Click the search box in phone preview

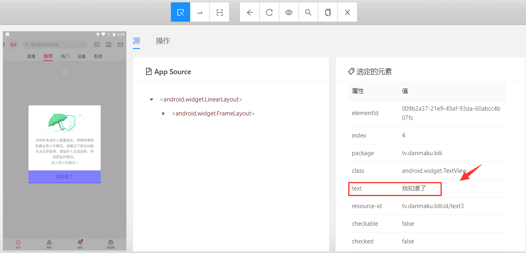[55, 45]
